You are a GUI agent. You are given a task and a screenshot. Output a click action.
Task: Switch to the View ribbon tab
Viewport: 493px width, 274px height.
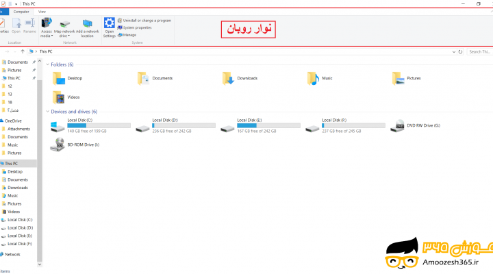pos(42,12)
